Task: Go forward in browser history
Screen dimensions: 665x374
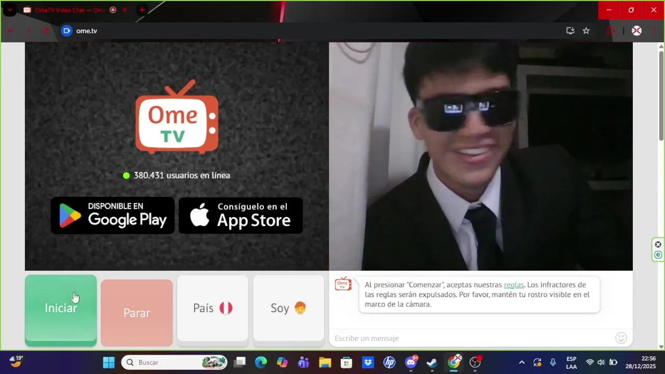Action: 29,31
